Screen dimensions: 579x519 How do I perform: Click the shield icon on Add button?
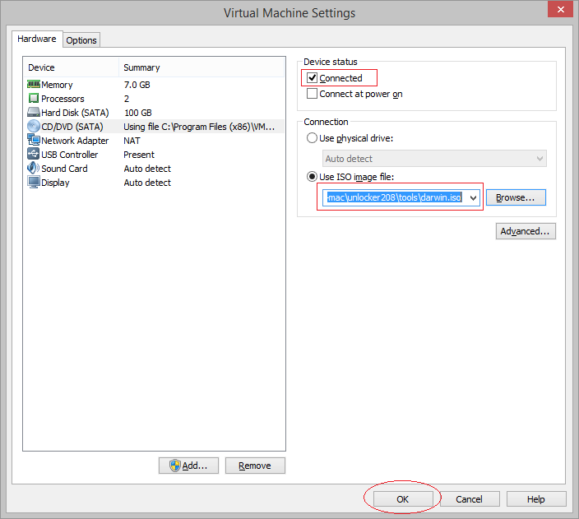tap(175, 466)
